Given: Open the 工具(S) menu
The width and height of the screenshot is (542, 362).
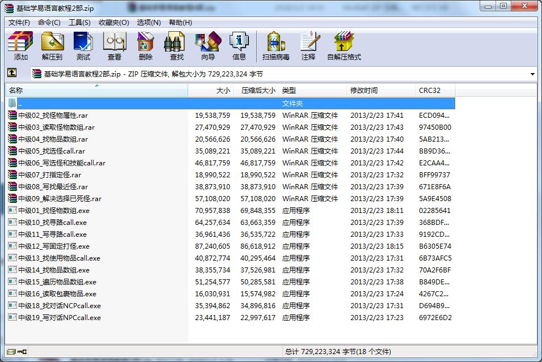Looking at the screenshot, I should coord(79,22).
